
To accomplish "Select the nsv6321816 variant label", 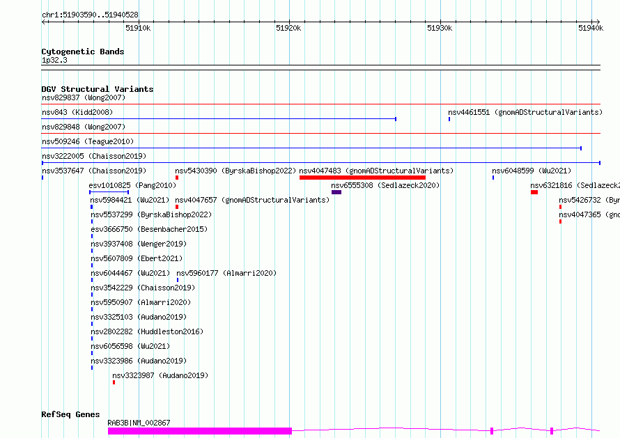I will click(575, 185).
